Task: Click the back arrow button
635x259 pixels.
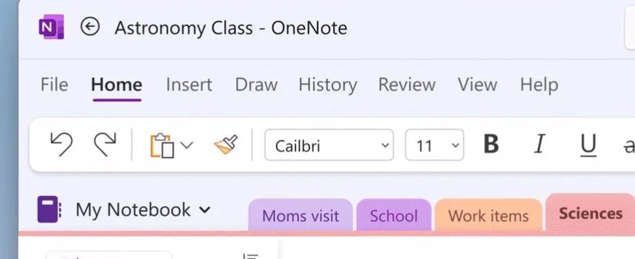Action: [90, 27]
